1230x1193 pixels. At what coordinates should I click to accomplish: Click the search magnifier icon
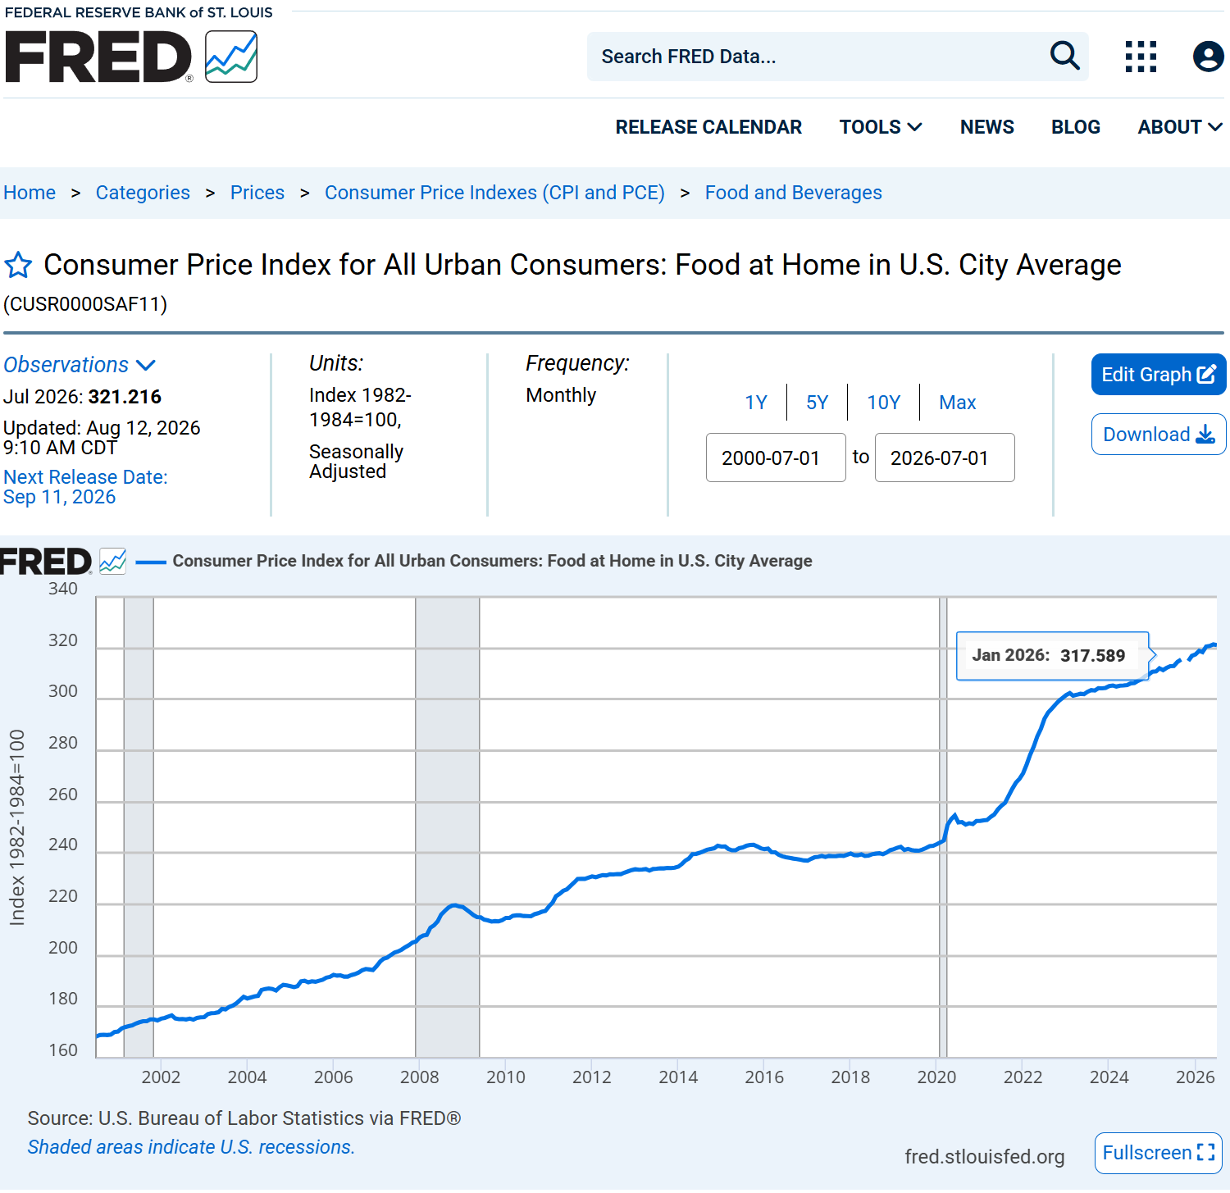pos(1065,56)
